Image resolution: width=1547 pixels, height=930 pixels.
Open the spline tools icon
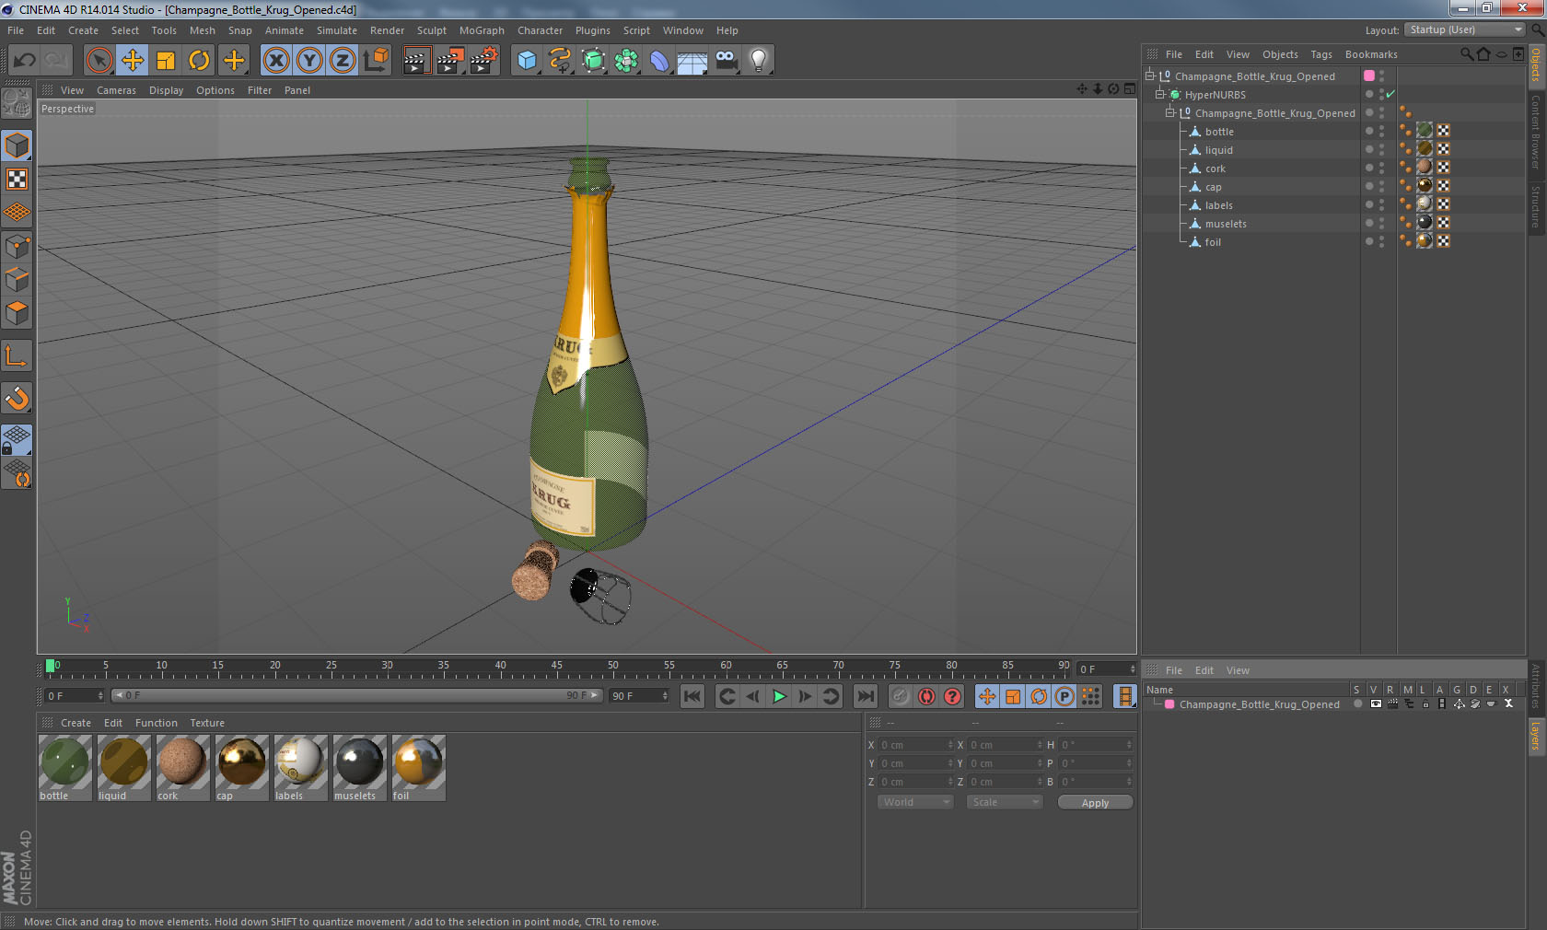[560, 61]
